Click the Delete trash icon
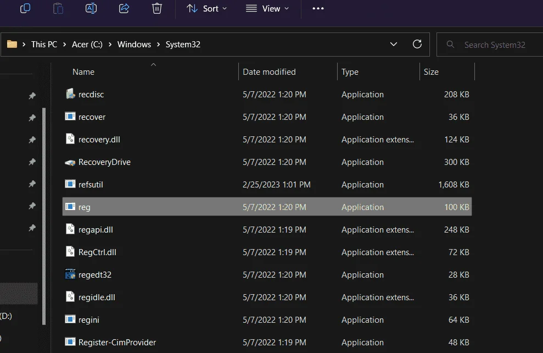543x353 pixels. [x=157, y=8]
